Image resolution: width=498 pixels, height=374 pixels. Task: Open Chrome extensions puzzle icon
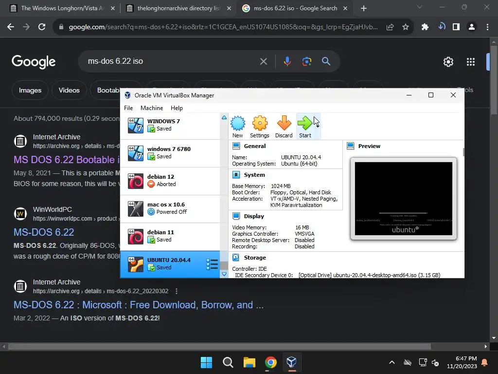[x=425, y=27]
